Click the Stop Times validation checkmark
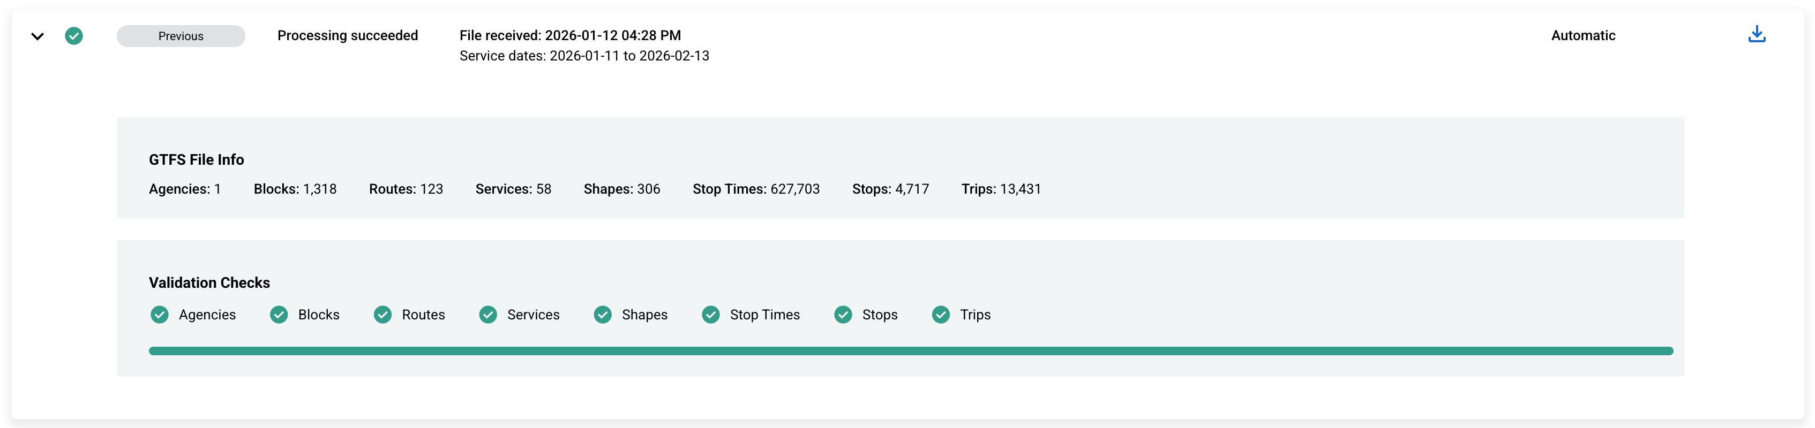 pyautogui.click(x=710, y=315)
